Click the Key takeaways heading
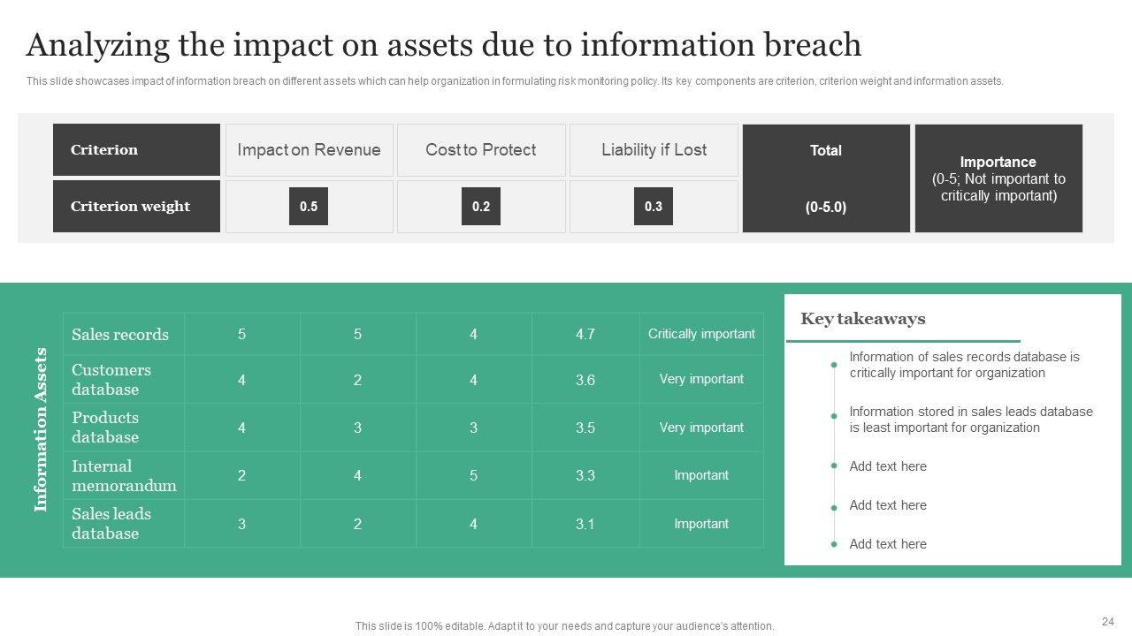The width and height of the screenshot is (1132, 636). point(862,319)
